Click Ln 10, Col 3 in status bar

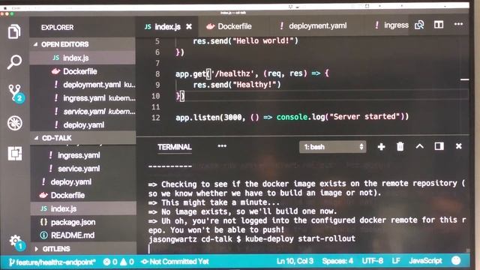[x=295, y=261]
